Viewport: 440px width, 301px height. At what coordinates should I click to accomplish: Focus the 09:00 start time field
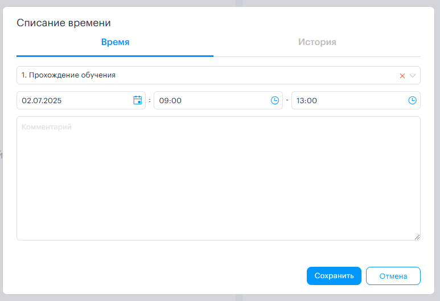[x=218, y=100]
